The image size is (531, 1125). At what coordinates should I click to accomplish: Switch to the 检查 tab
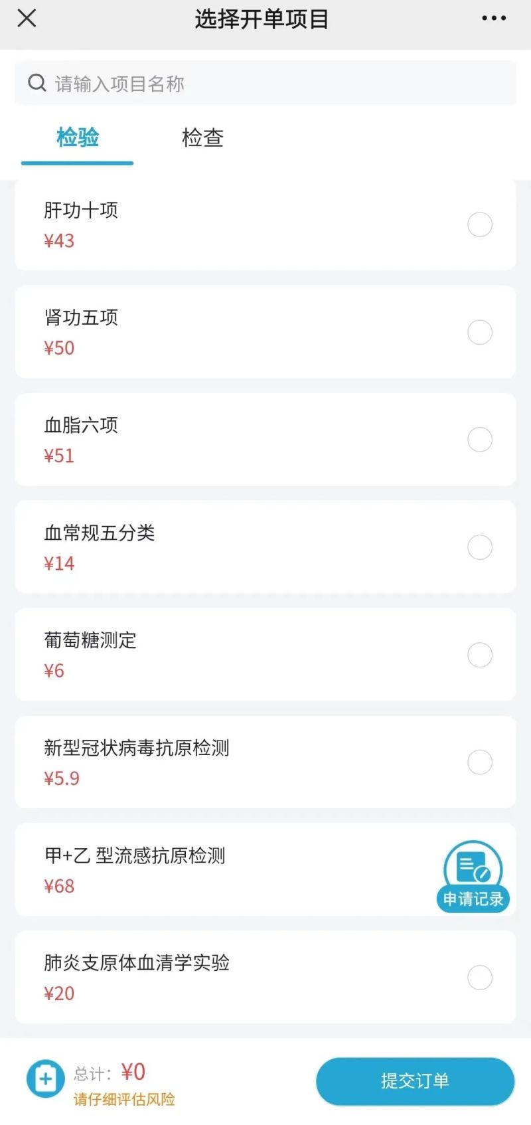click(202, 138)
